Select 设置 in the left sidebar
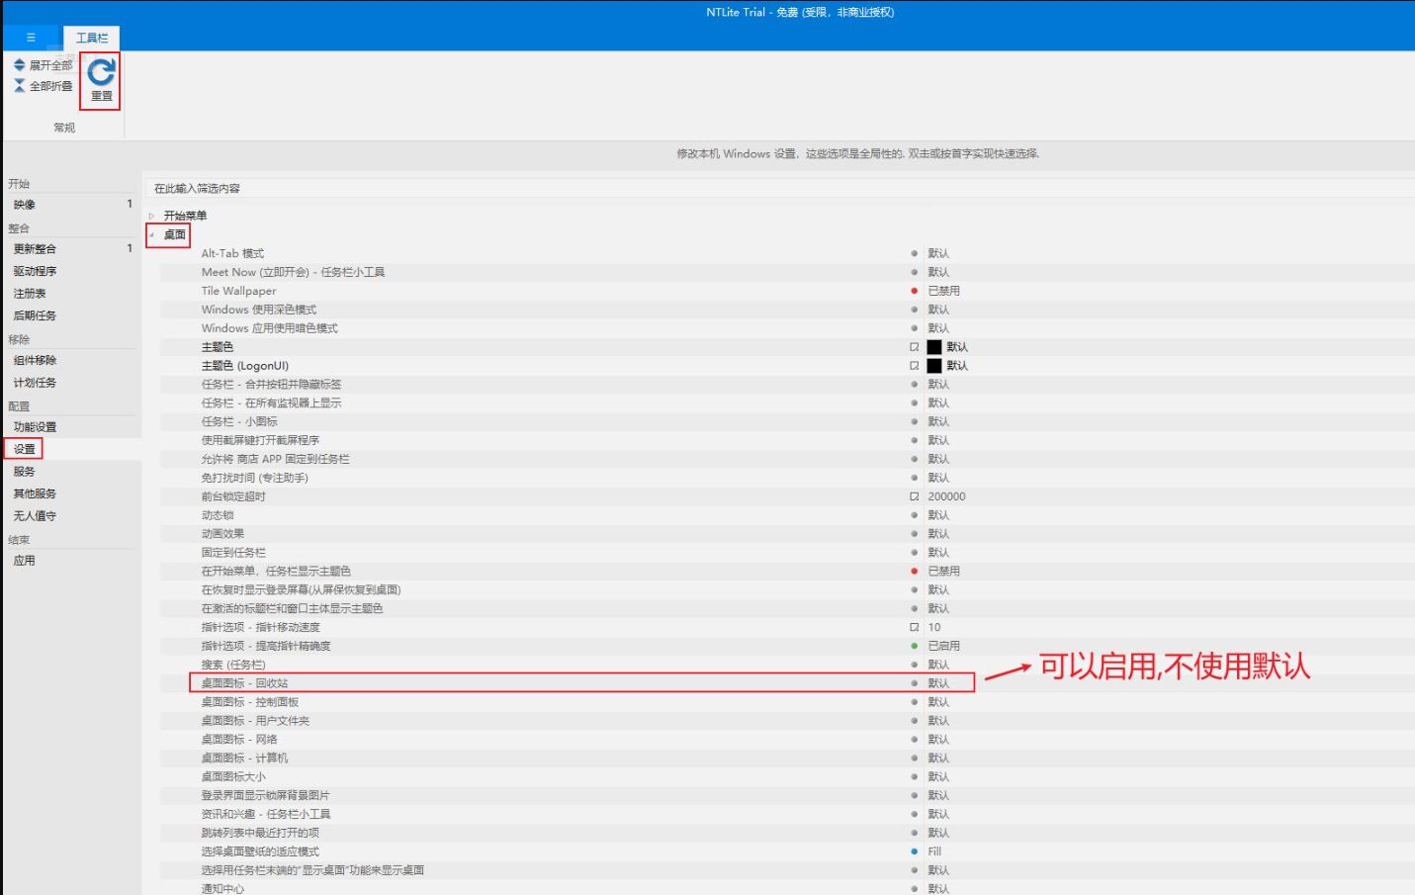 tap(25, 449)
